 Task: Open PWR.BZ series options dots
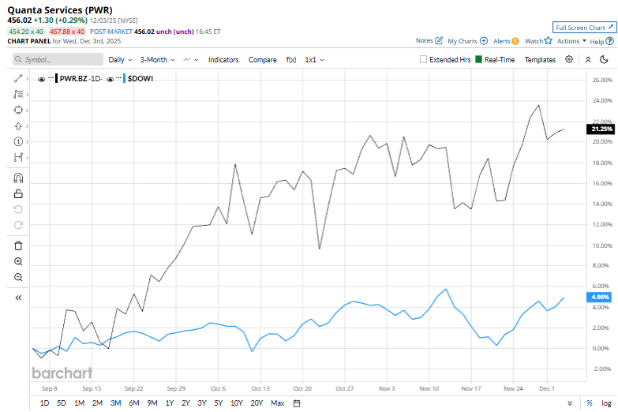51,77
